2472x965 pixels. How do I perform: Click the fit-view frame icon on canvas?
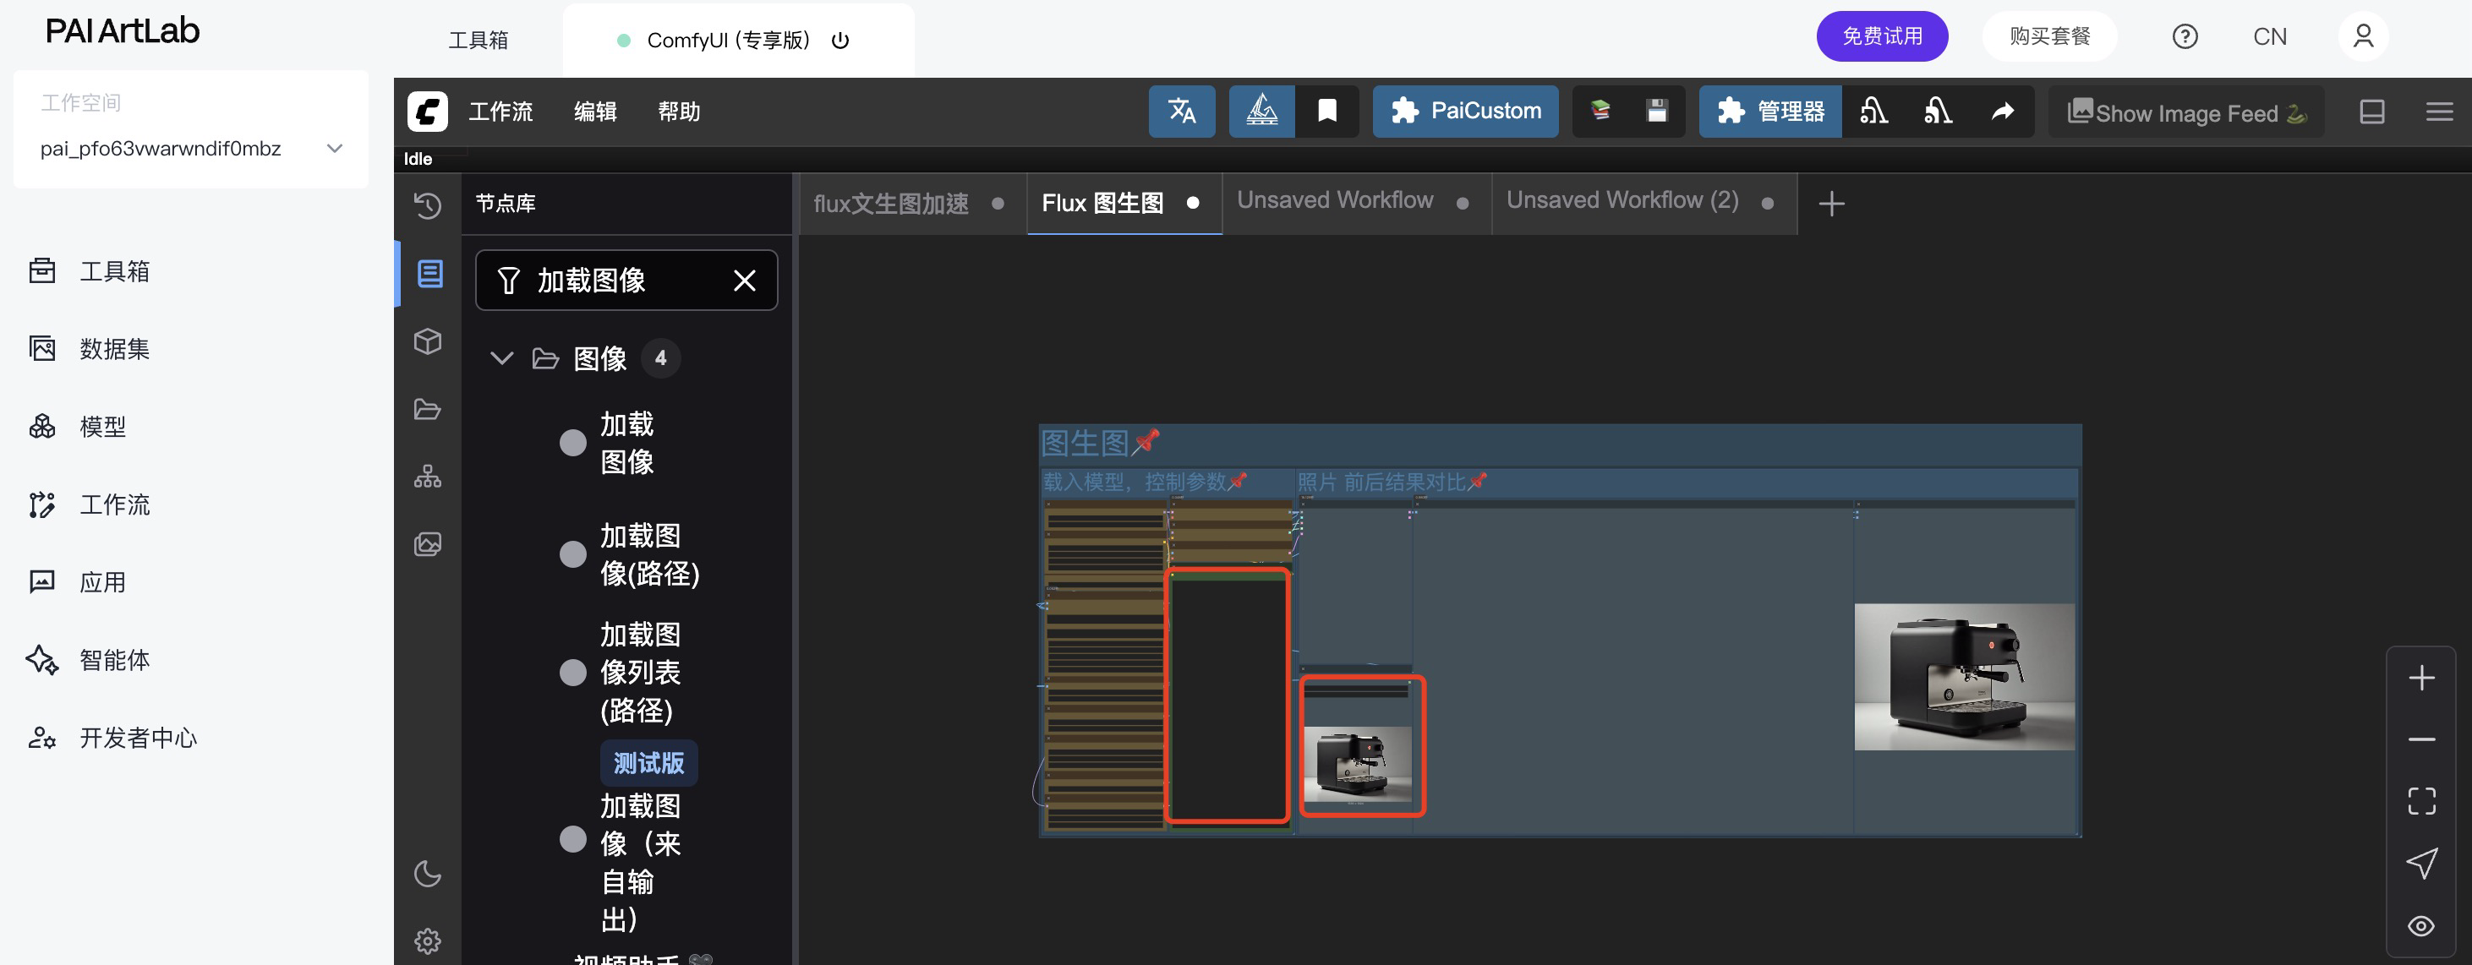2421,800
